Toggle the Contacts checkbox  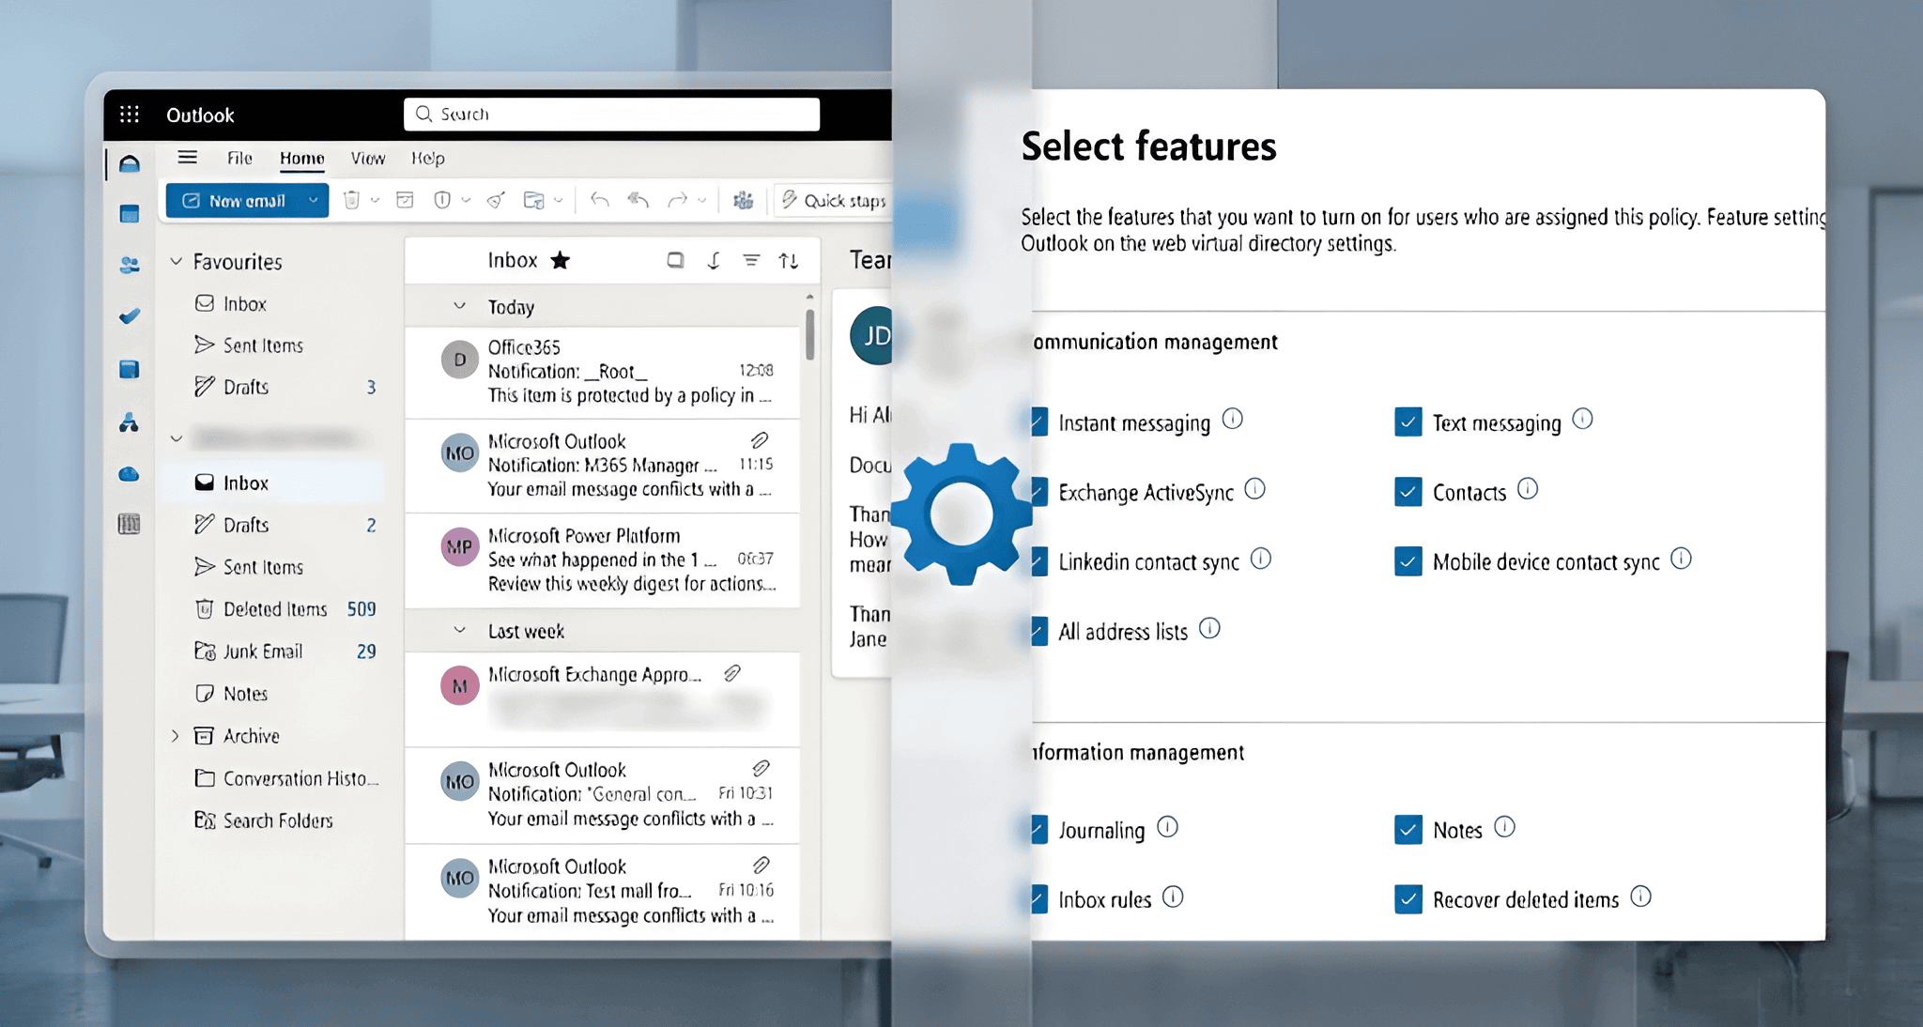pyautogui.click(x=1408, y=492)
